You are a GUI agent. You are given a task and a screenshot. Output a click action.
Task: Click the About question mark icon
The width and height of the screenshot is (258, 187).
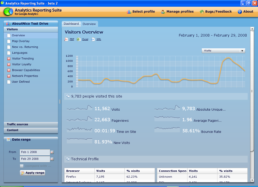[x=240, y=12]
